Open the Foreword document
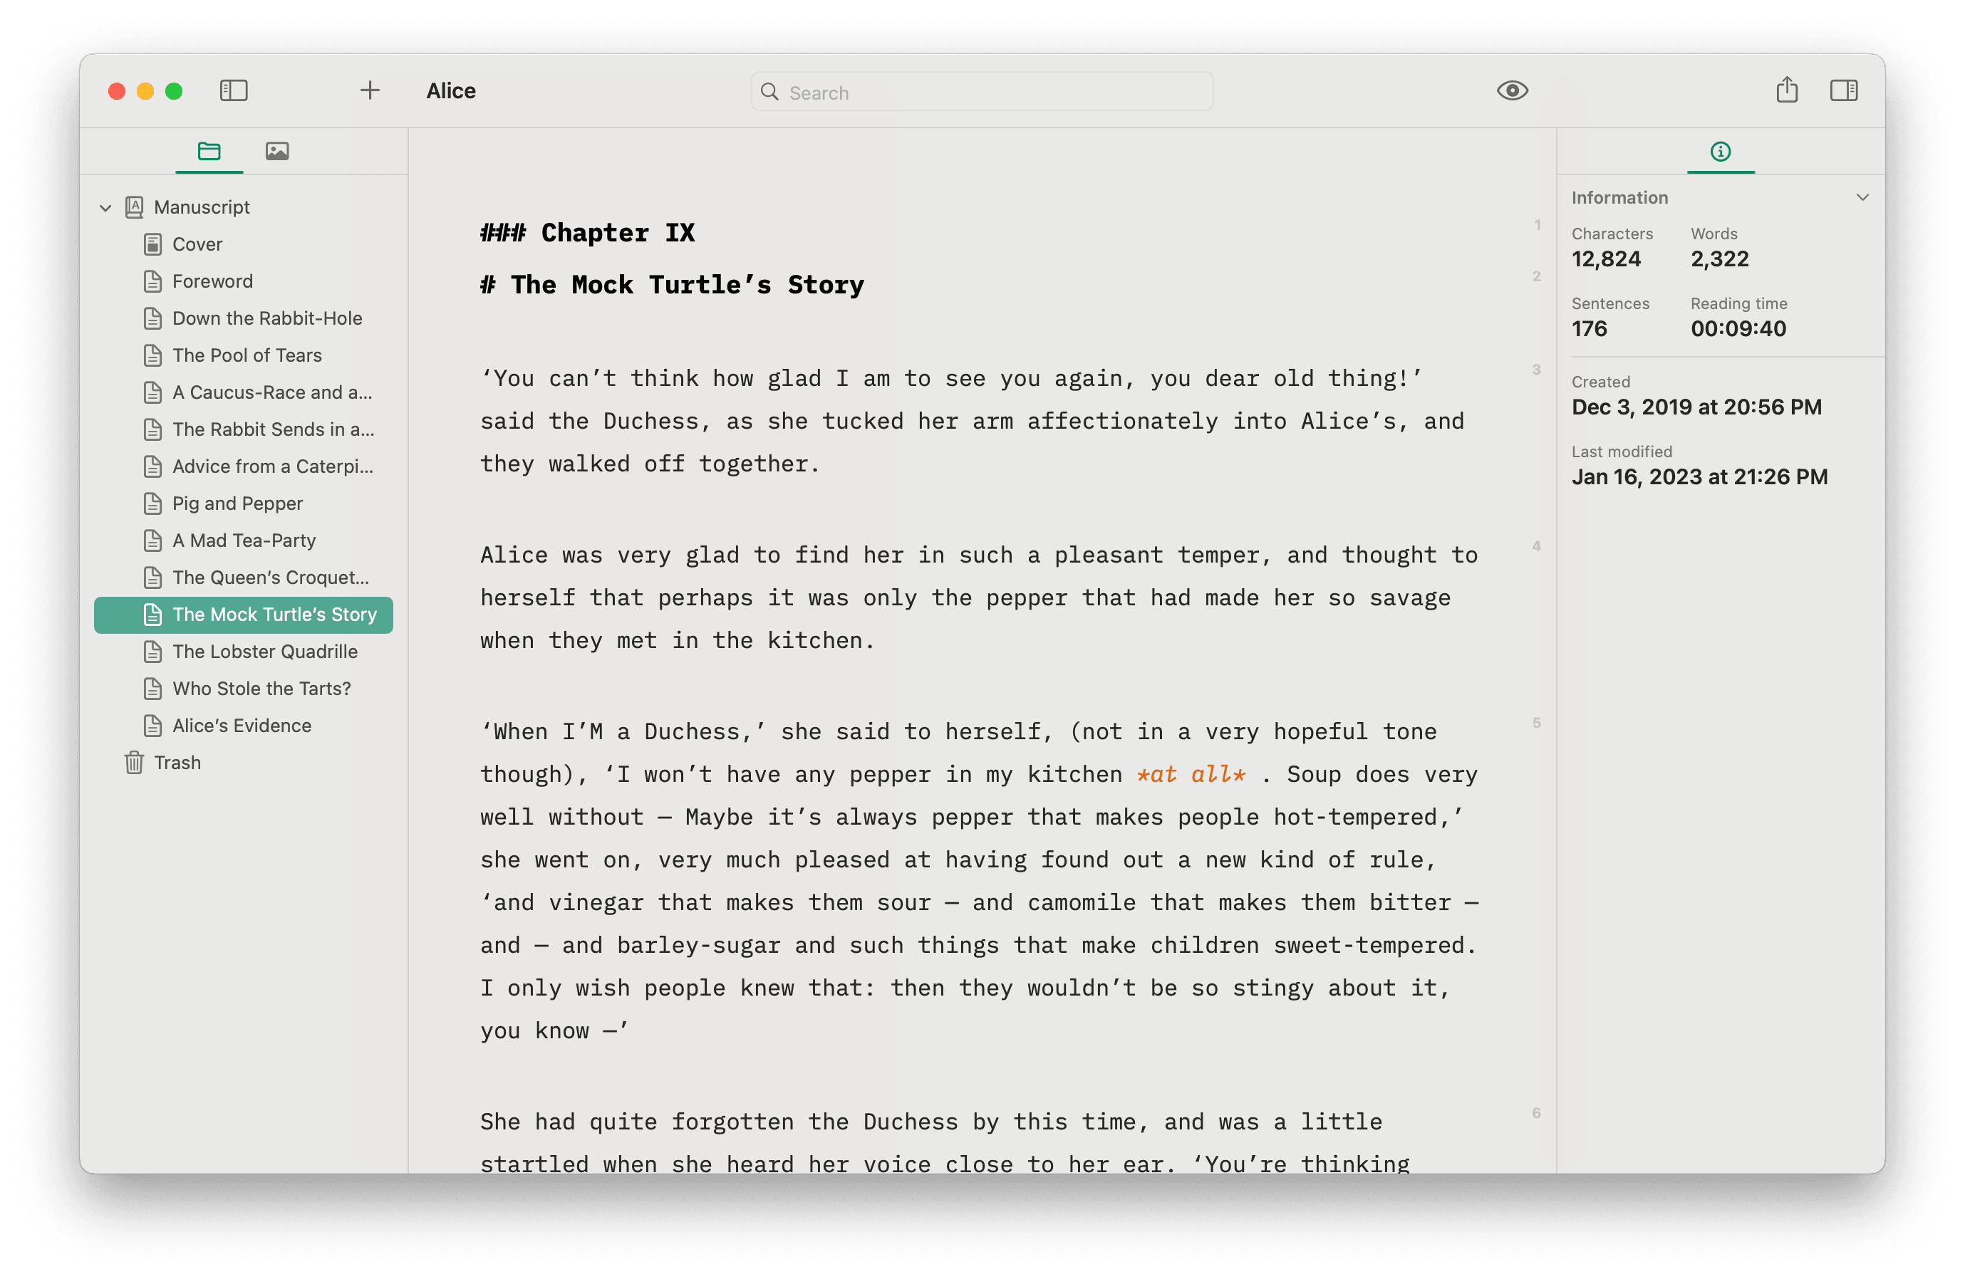1965x1279 pixels. (244, 281)
